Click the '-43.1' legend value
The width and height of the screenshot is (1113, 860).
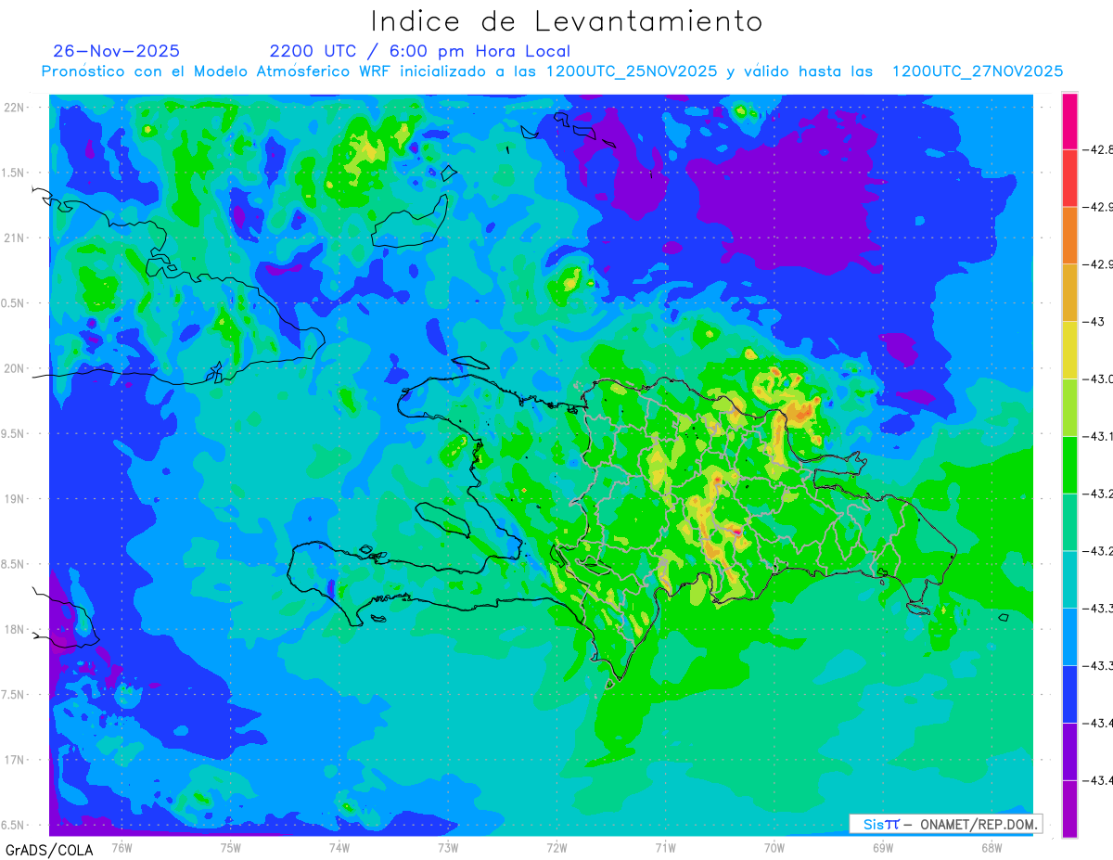pyautogui.click(x=1098, y=436)
